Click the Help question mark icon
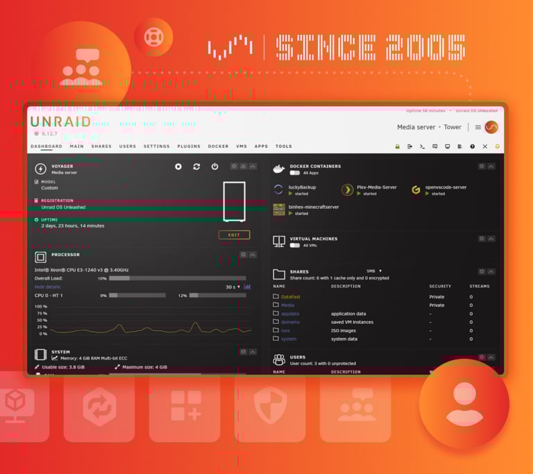The image size is (533, 474). click(472, 146)
